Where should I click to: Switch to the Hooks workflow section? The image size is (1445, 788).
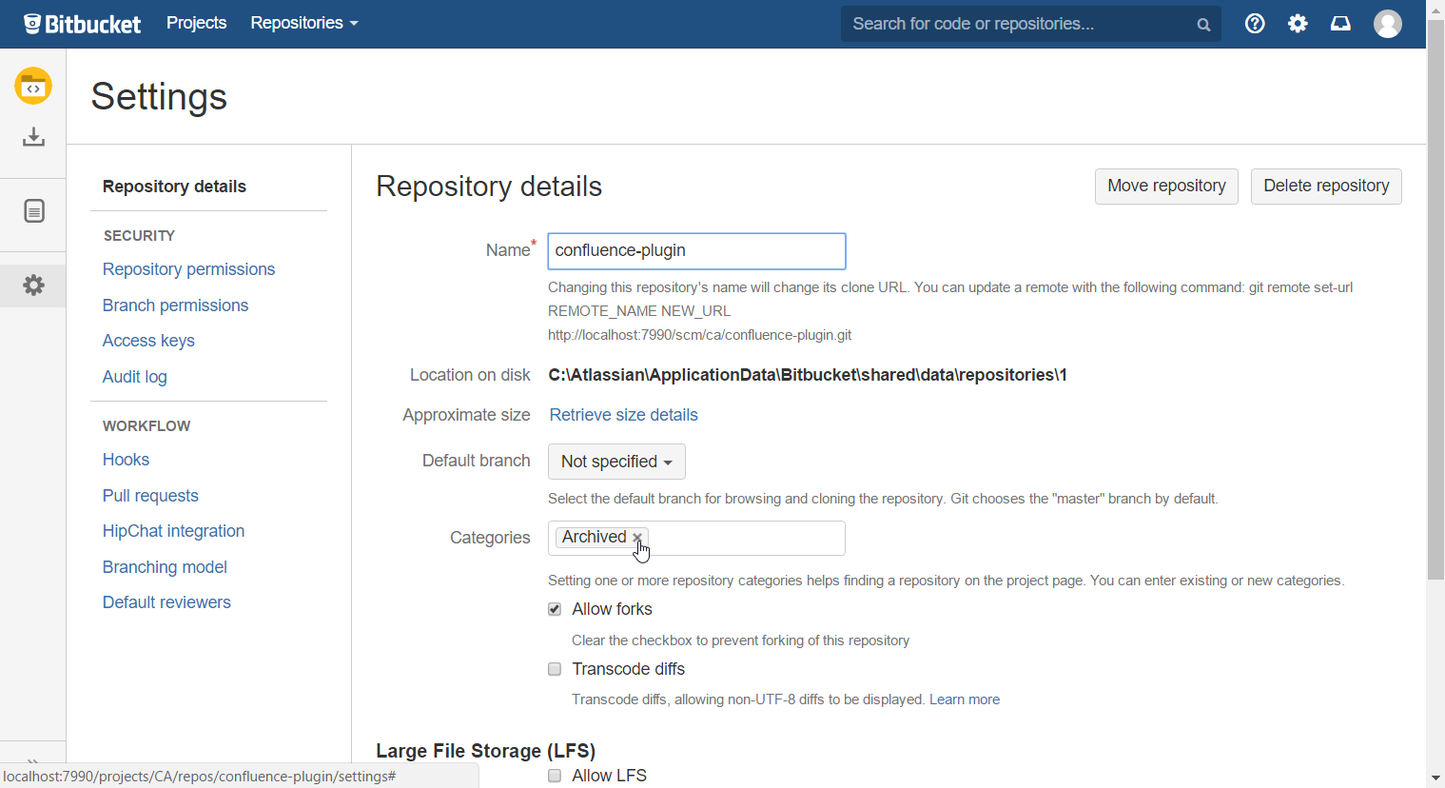pos(126,460)
